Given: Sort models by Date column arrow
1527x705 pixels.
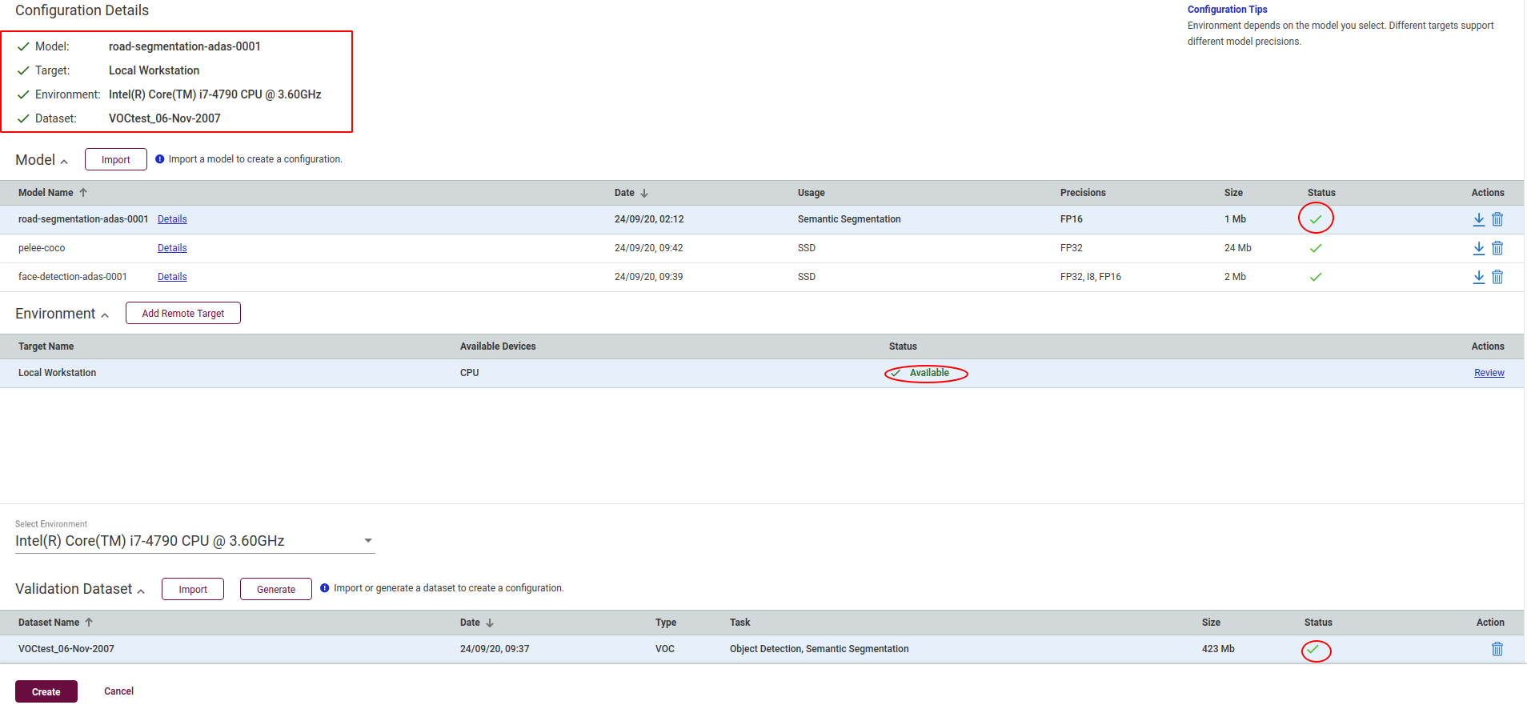Looking at the screenshot, I should (644, 193).
